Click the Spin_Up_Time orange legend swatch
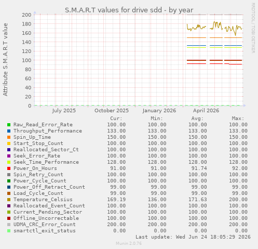Screen dimensions: 258x249 pyautogui.click(x=9, y=137)
